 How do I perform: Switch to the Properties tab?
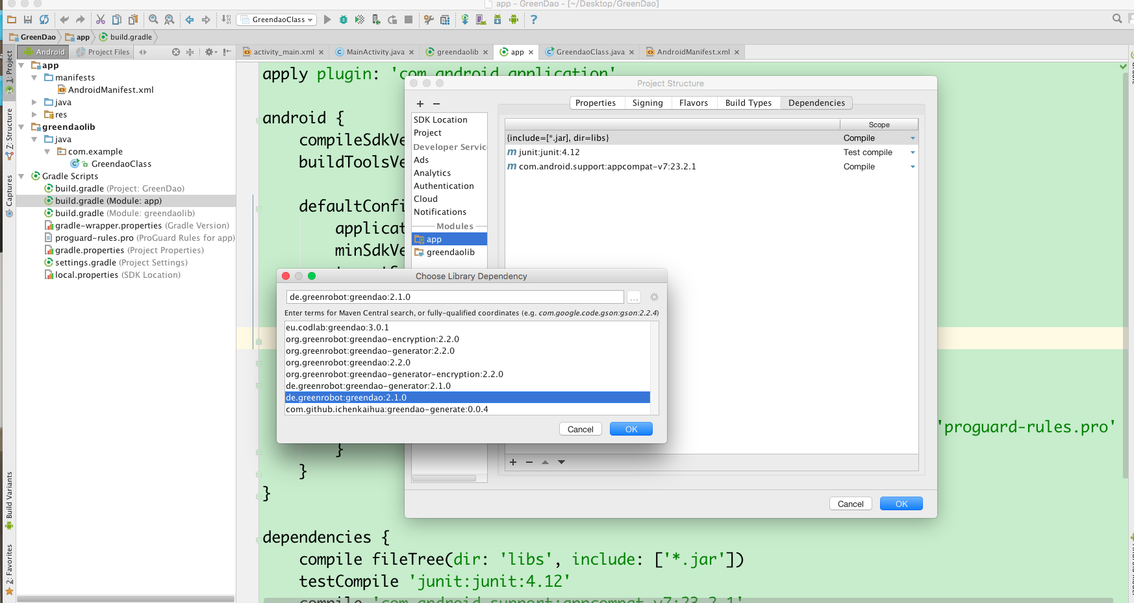tap(596, 103)
